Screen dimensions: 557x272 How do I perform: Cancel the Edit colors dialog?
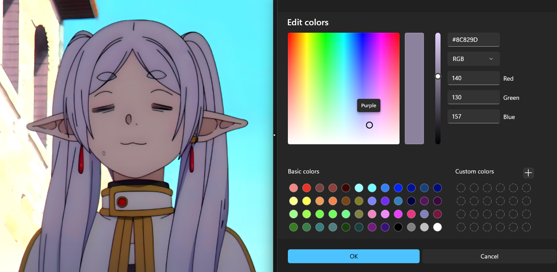[489, 256]
